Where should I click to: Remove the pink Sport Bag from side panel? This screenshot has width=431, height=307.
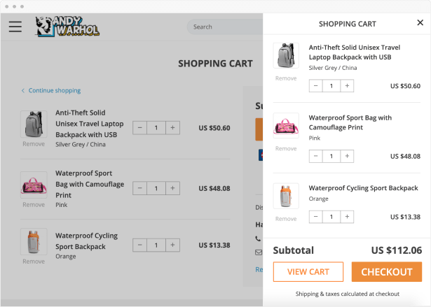coord(285,148)
